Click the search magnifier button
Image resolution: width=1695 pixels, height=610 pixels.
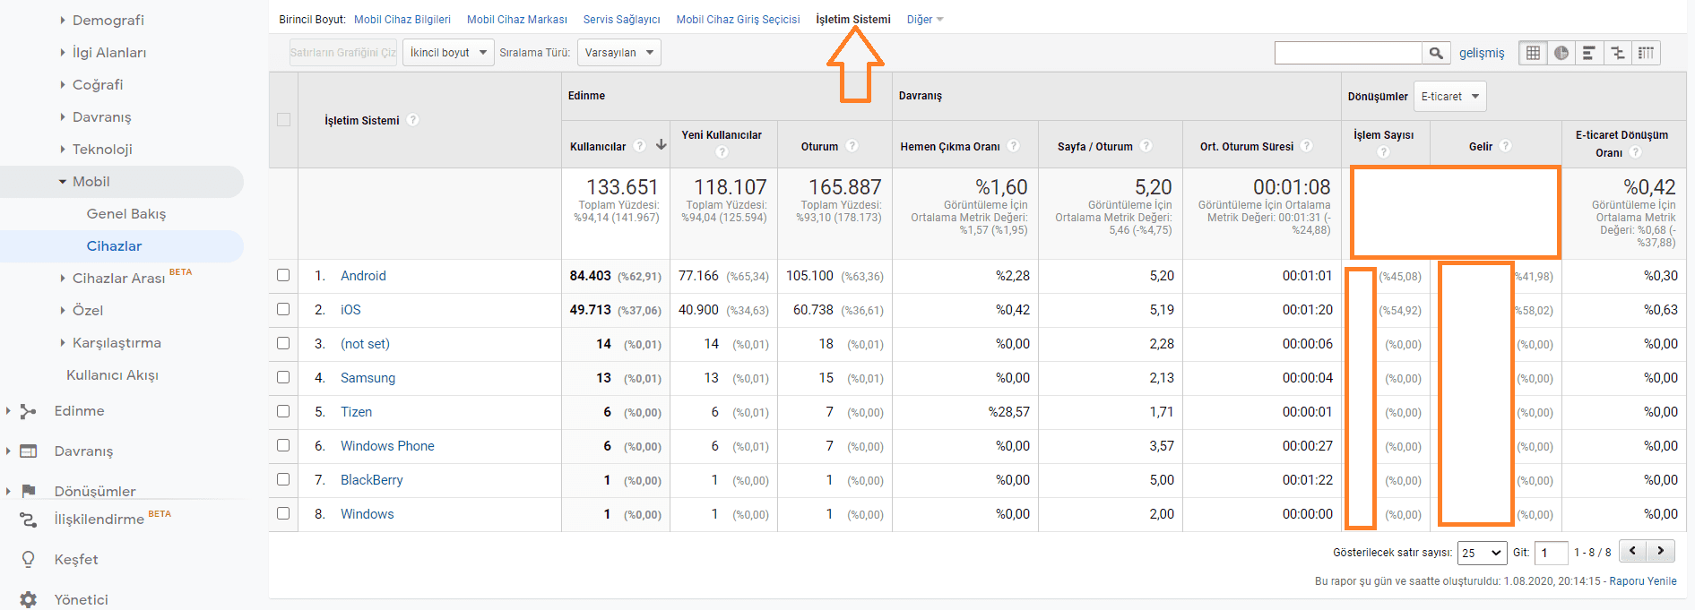[x=1436, y=53]
